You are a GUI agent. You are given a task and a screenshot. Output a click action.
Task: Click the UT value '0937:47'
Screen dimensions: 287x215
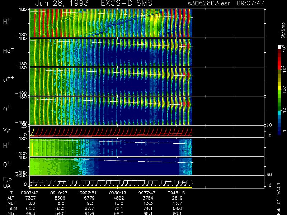tap(147, 193)
